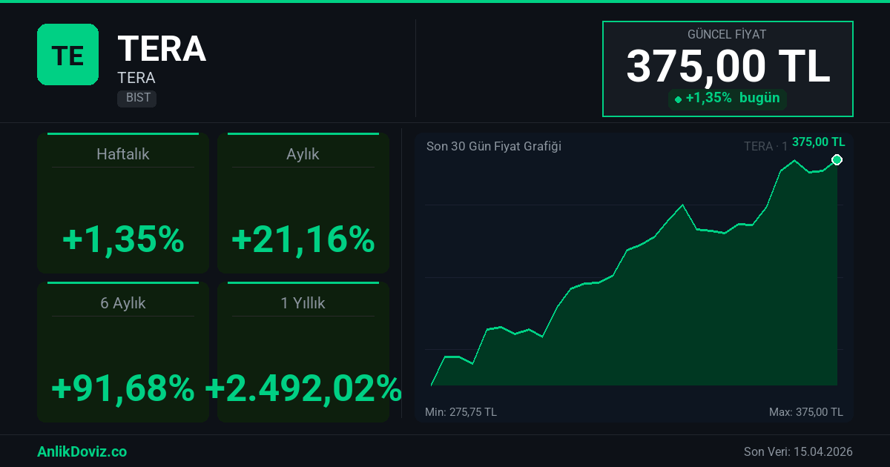890x467 pixels.
Task: Select the BIST exchange badge
Action: point(137,98)
